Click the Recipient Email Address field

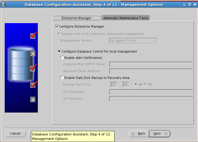pyautogui.click(x=151, y=71)
